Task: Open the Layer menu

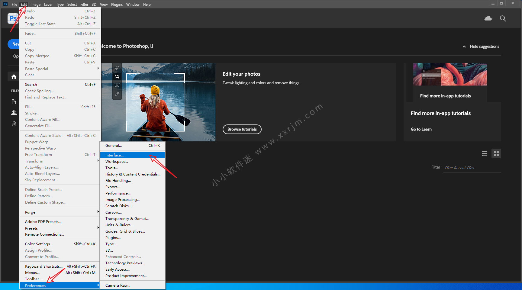Action: pos(48,4)
